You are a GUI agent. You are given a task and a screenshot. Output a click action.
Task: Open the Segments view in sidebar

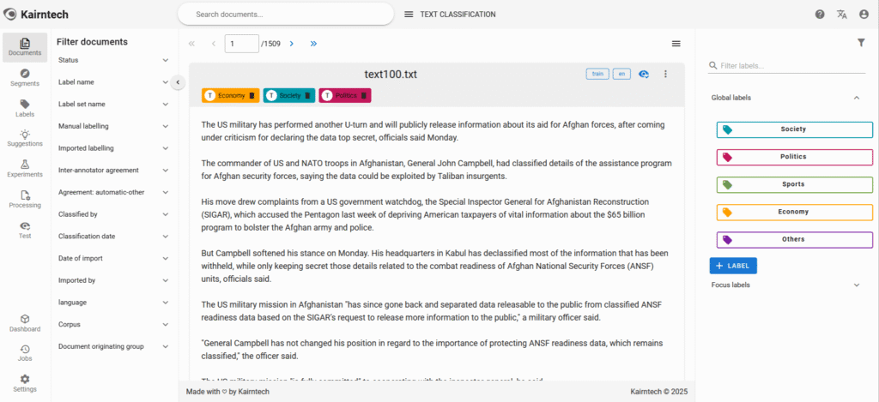point(25,77)
